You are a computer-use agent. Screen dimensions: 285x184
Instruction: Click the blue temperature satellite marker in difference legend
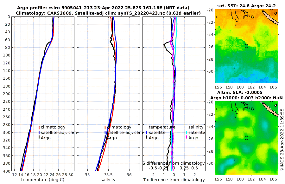[147, 132]
